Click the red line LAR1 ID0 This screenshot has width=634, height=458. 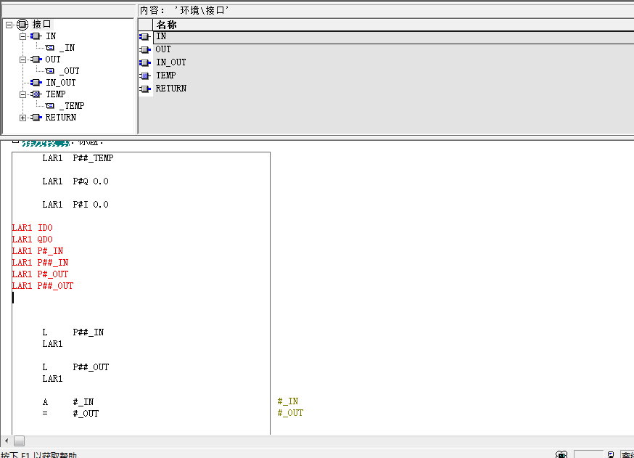click(x=33, y=228)
